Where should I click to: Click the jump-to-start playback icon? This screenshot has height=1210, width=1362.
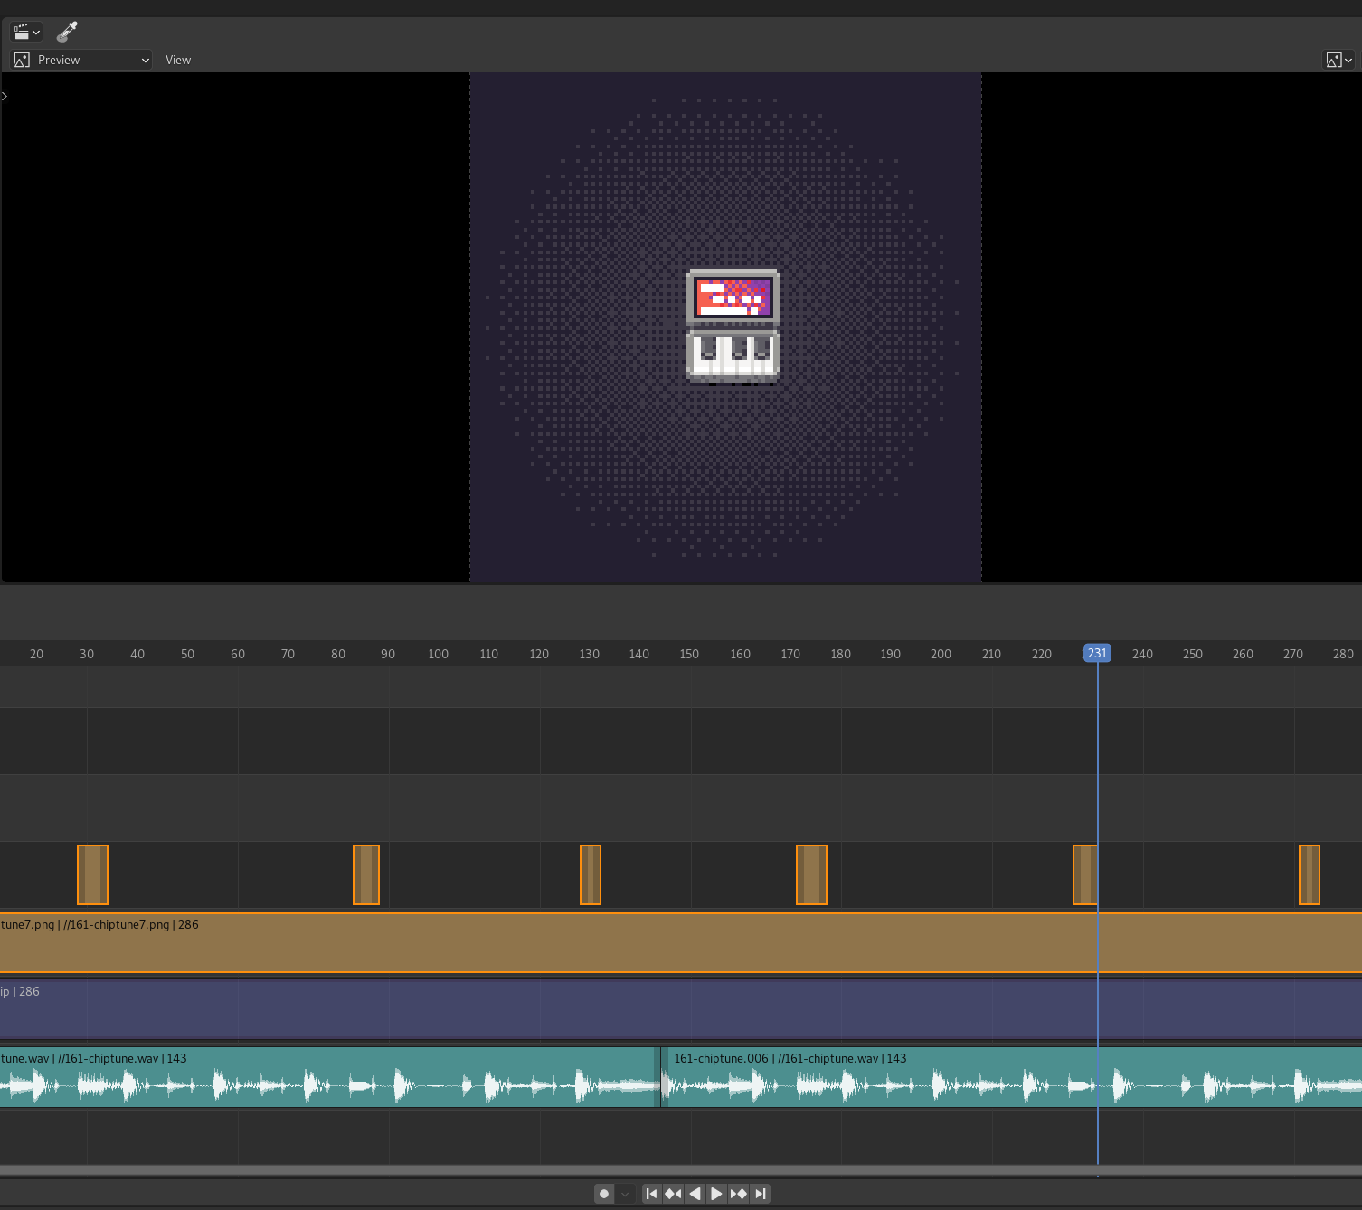coord(651,1193)
